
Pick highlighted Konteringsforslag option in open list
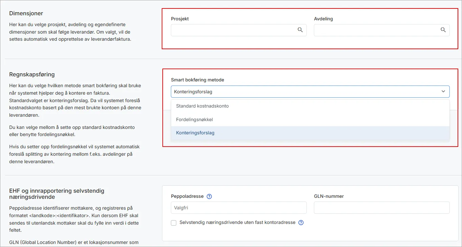195,133
